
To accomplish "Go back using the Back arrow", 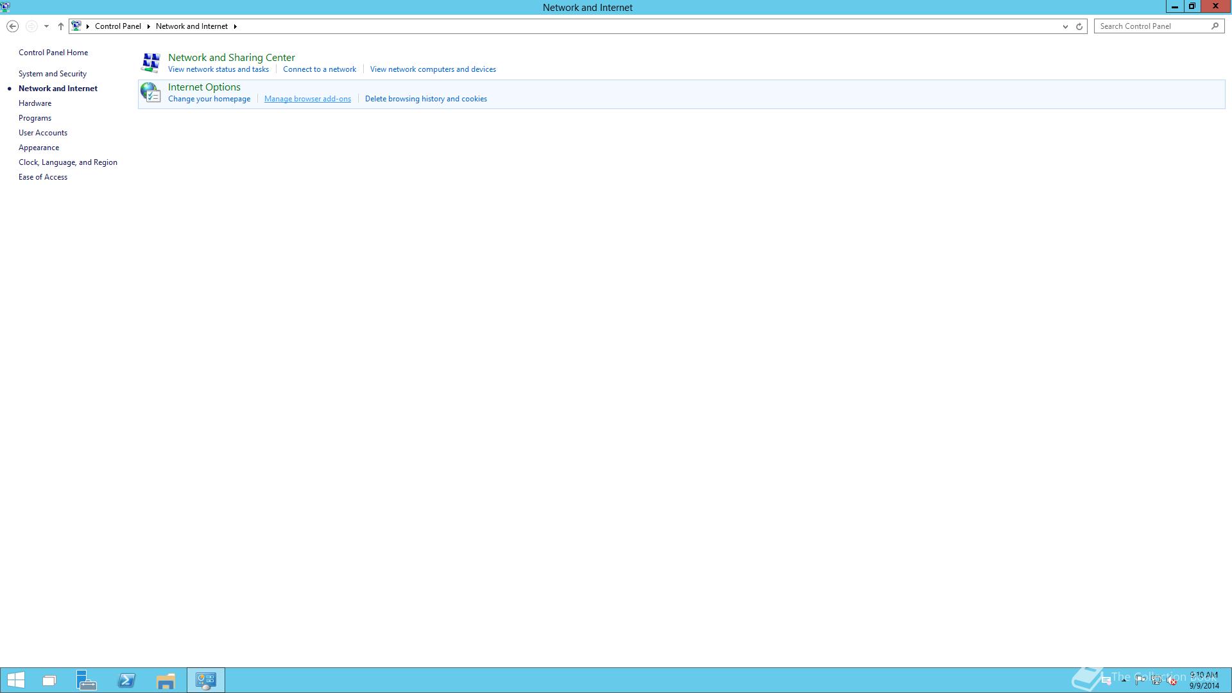I will 12,26.
